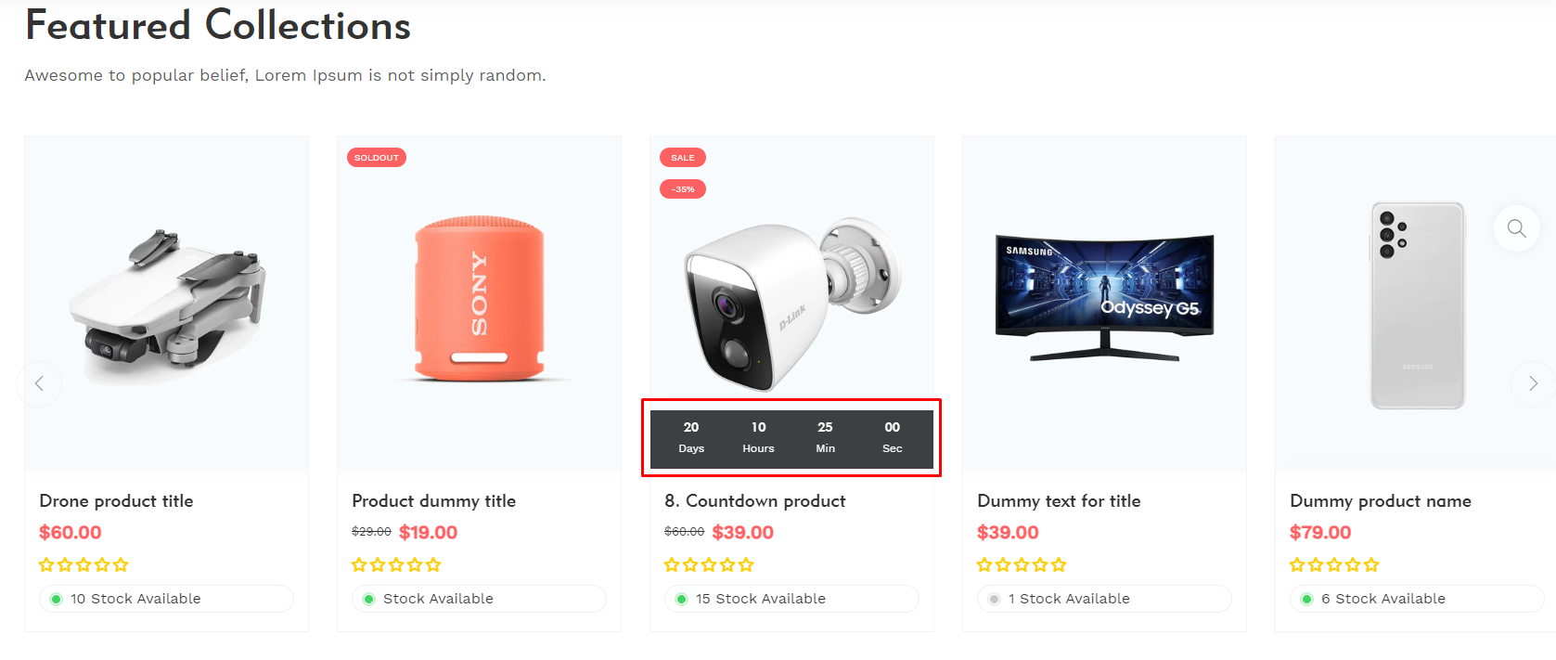1556x660 pixels.
Task: Click the SALE badge on camera product
Action: tap(682, 158)
